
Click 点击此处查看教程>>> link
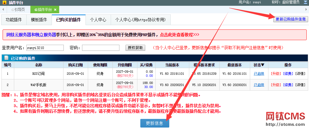coord(179,35)
